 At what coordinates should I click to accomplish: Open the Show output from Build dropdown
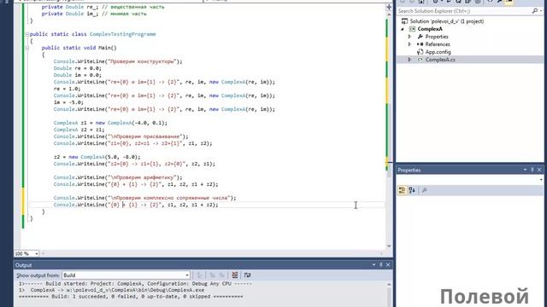point(186,275)
